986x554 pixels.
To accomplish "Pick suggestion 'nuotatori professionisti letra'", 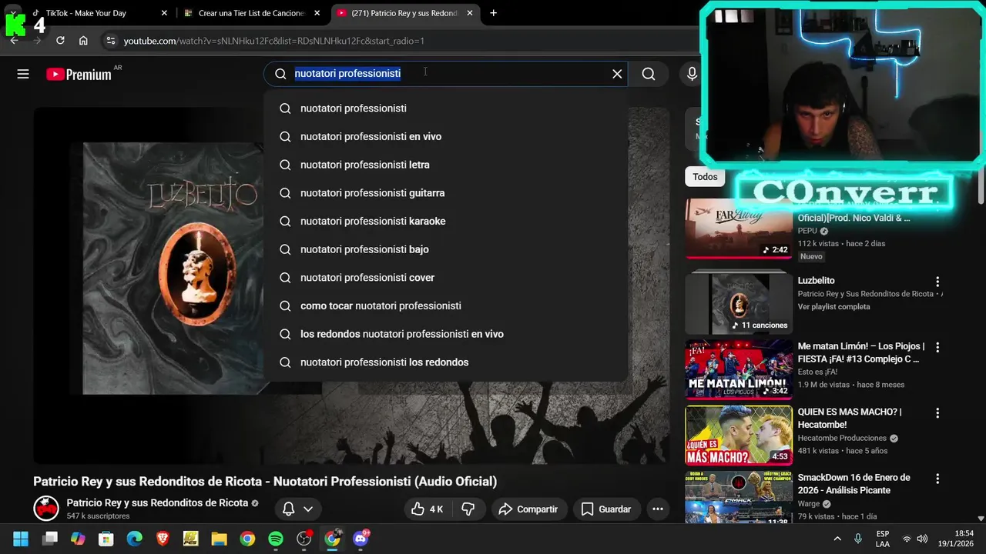I will coord(445,165).
